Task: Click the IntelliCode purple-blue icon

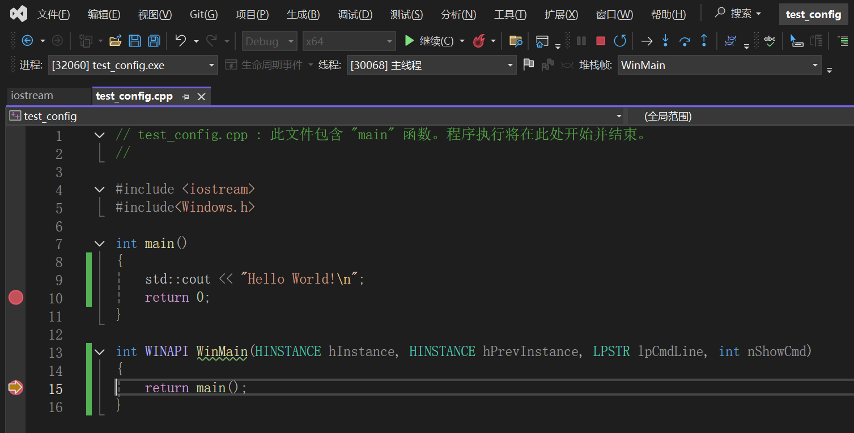Action: point(730,41)
